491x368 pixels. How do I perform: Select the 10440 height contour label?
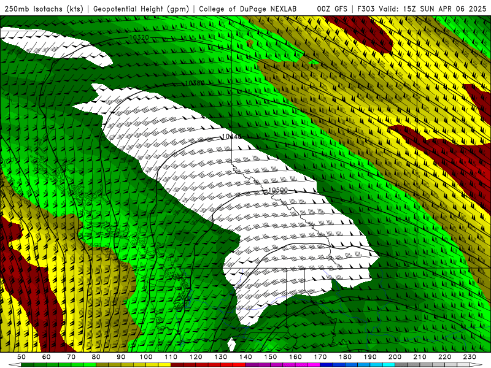click(x=231, y=136)
